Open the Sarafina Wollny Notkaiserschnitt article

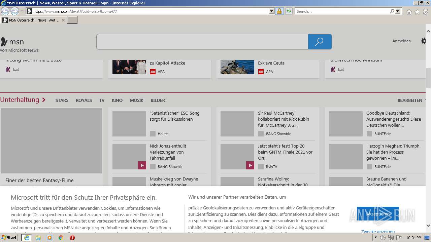coord(283,182)
